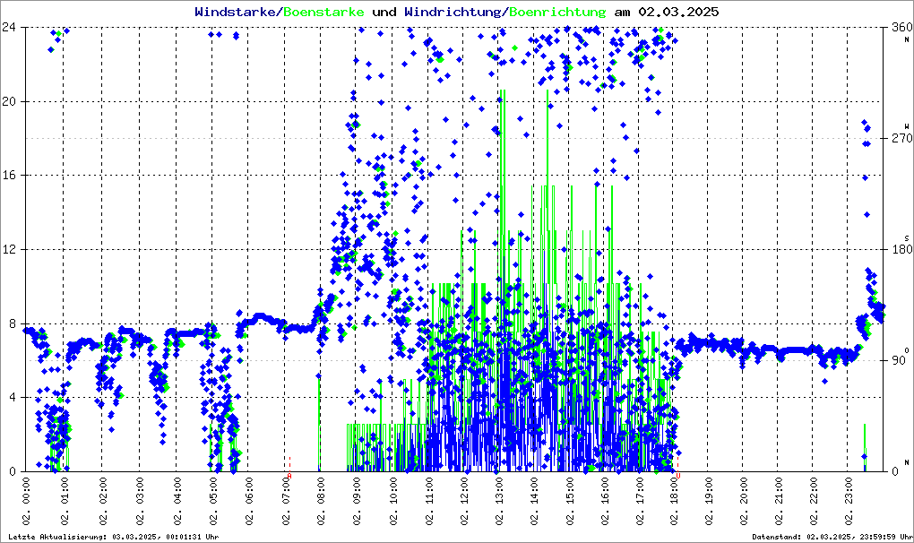This screenshot has height=543, width=914.
Task: Click the direction axis value 180
Action: click(901, 249)
